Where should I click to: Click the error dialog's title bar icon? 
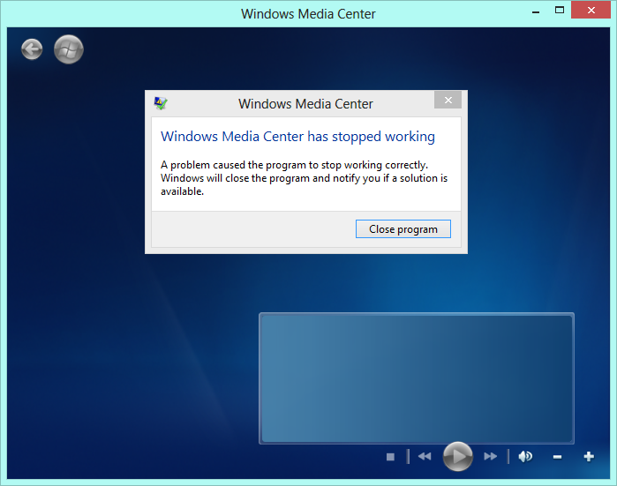coord(161,103)
